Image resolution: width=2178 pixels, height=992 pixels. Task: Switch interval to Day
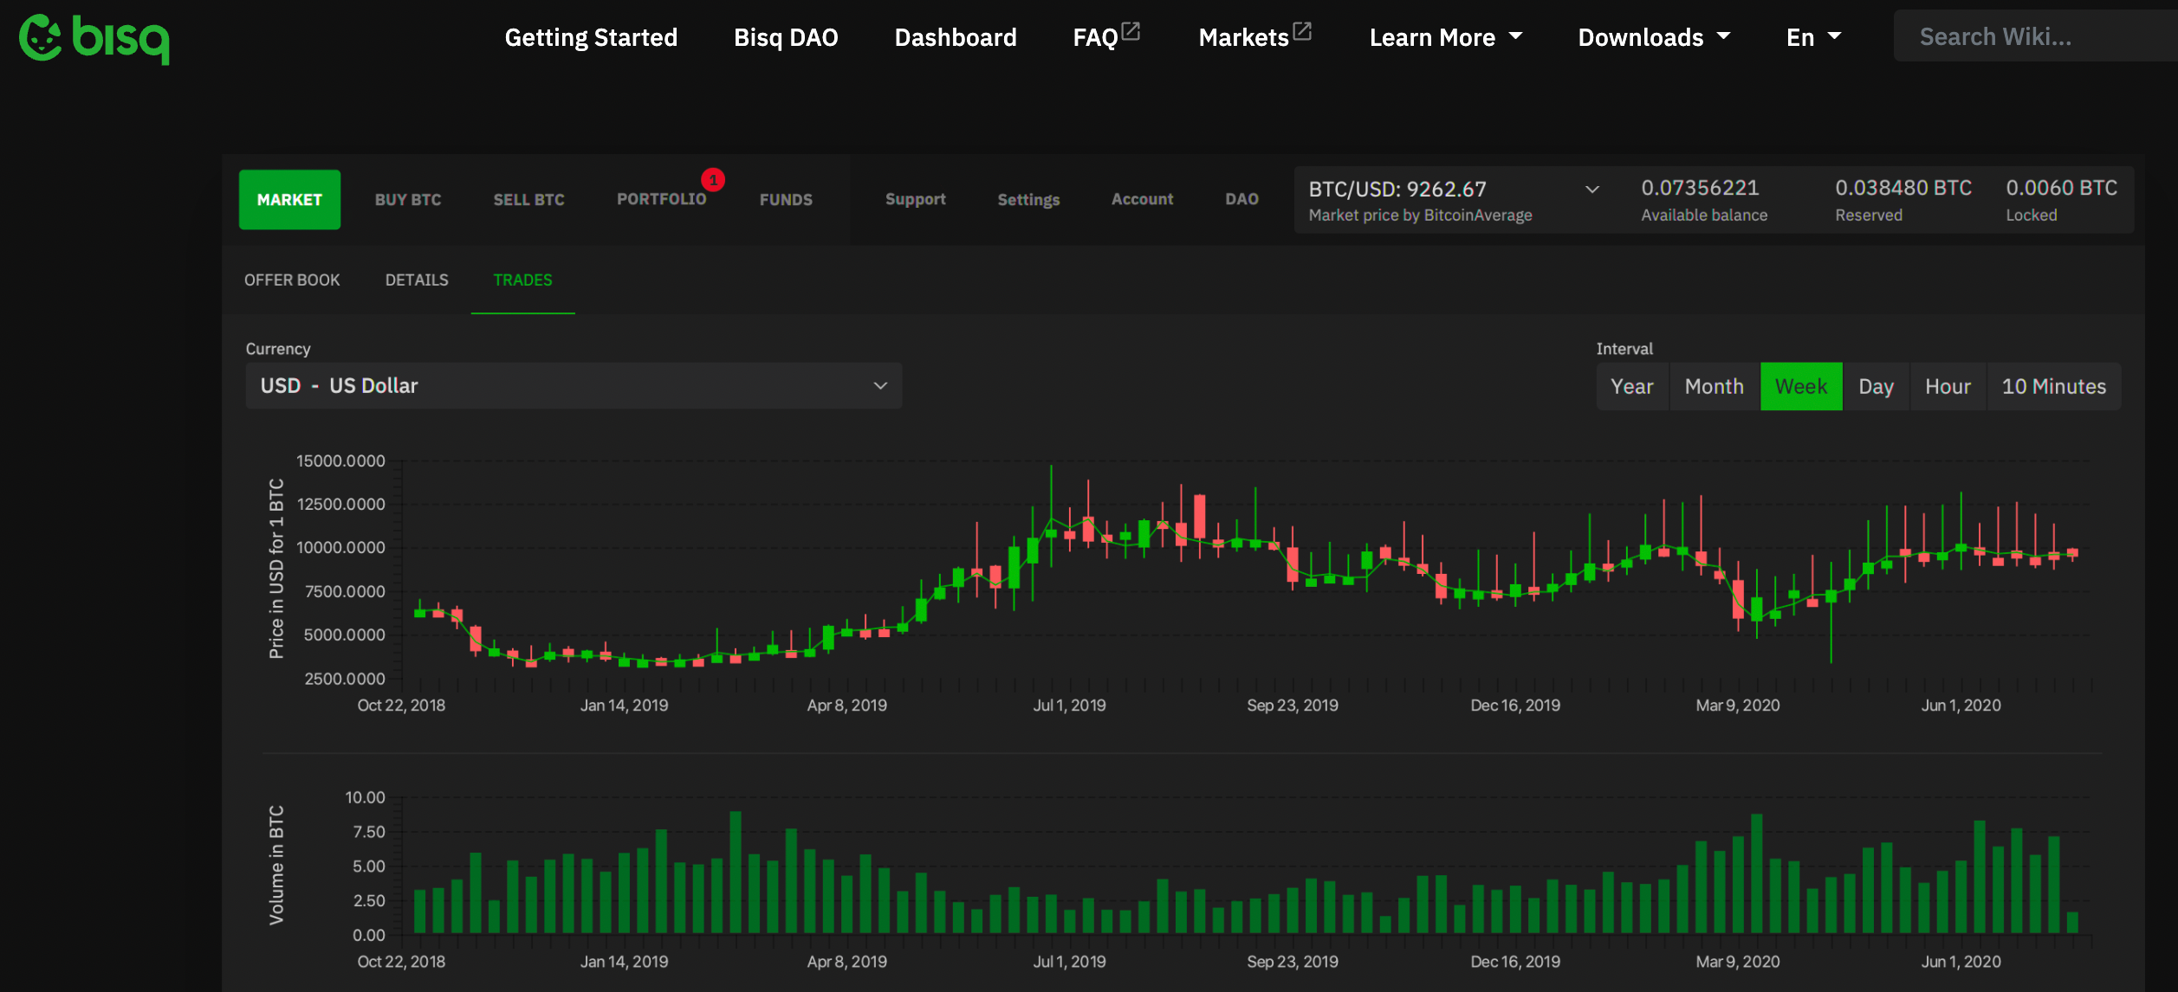click(x=1876, y=386)
